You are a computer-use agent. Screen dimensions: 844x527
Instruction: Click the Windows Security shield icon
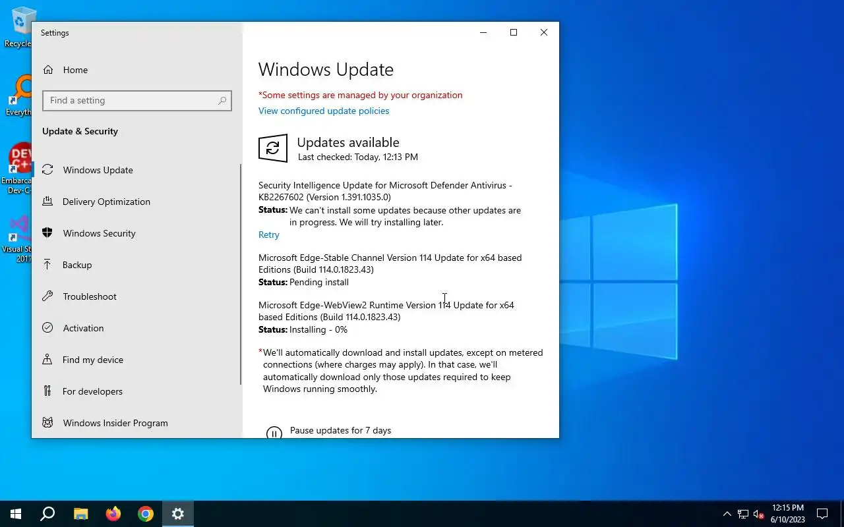coord(47,233)
